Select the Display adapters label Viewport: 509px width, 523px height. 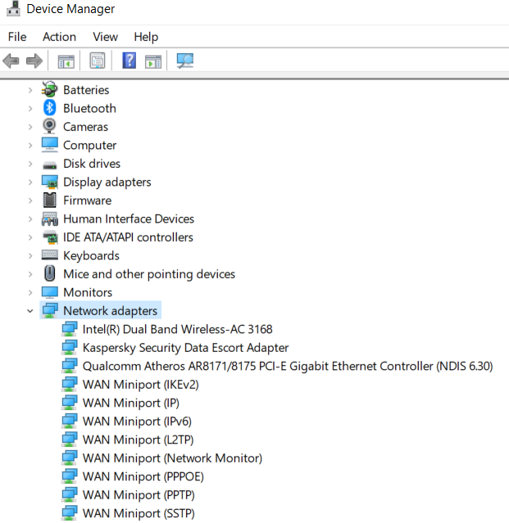[107, 183]
